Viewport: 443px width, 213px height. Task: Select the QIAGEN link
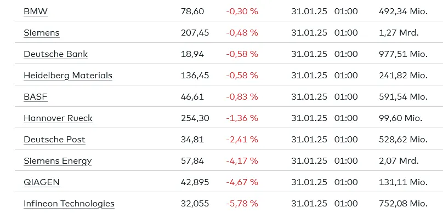tap(42, 182)
